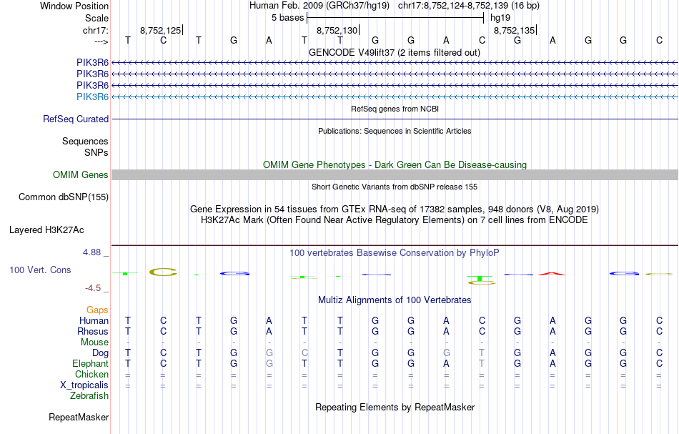This screenshot has width=679, height=434.
Task: Click the SNPs track label
Action: 96,152
